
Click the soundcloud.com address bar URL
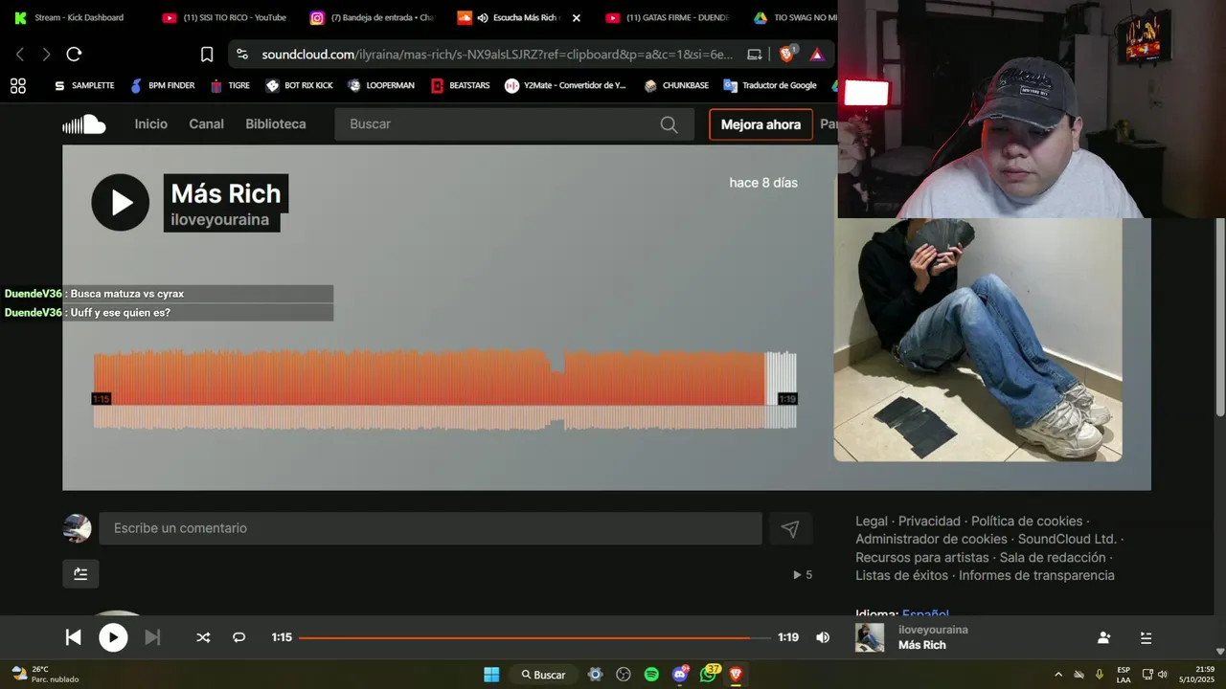(x=497, y=55)
